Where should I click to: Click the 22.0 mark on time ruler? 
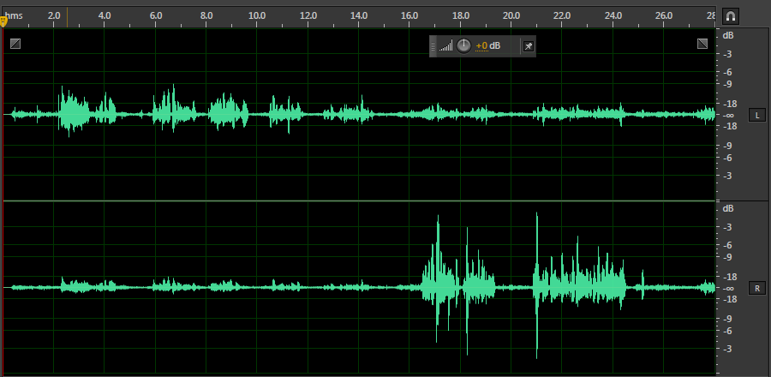coord(562,15)
